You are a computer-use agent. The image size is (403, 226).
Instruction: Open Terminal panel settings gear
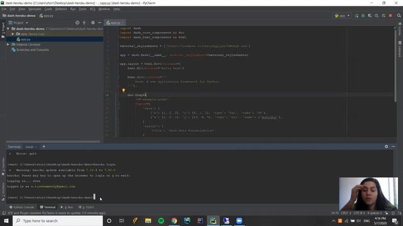click(x=386, y=146)
